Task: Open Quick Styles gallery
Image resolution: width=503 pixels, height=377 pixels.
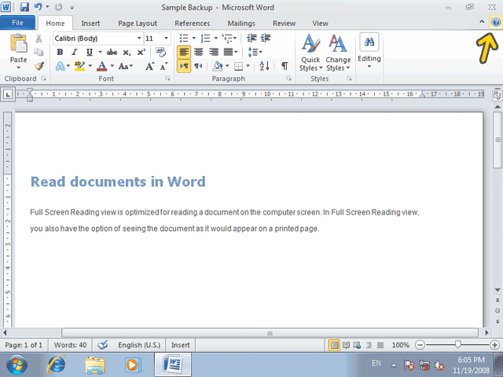Action: (x=310, y=53)
